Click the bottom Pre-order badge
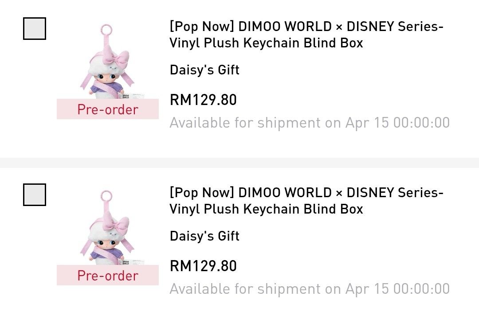 pyautogui.click(x=107, y=276)
